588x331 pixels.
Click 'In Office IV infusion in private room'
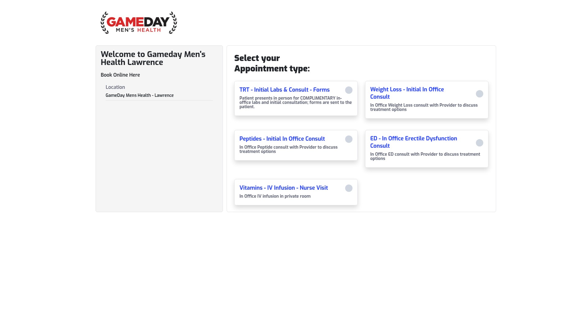275,196
